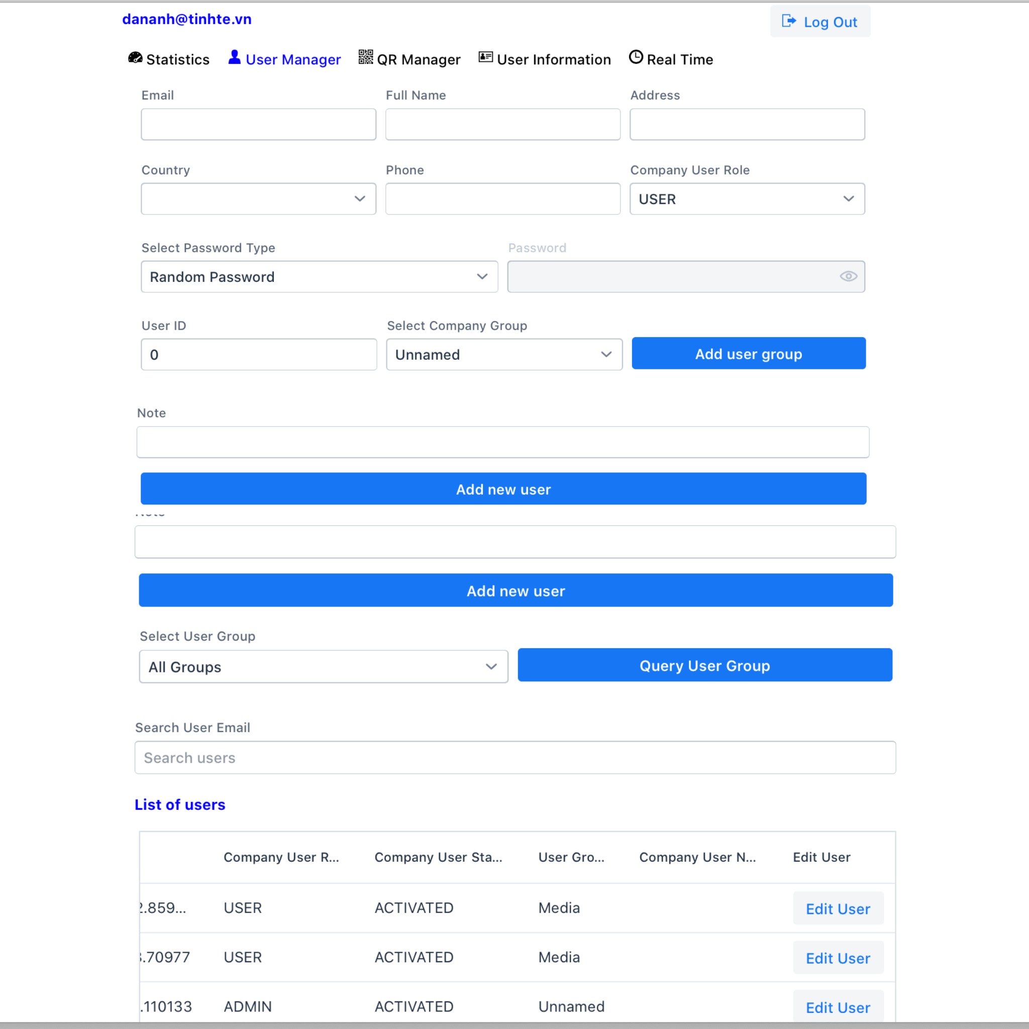Open the Country dropdown
This screenshot has height=1029, width=1029.
coord(258,198)
